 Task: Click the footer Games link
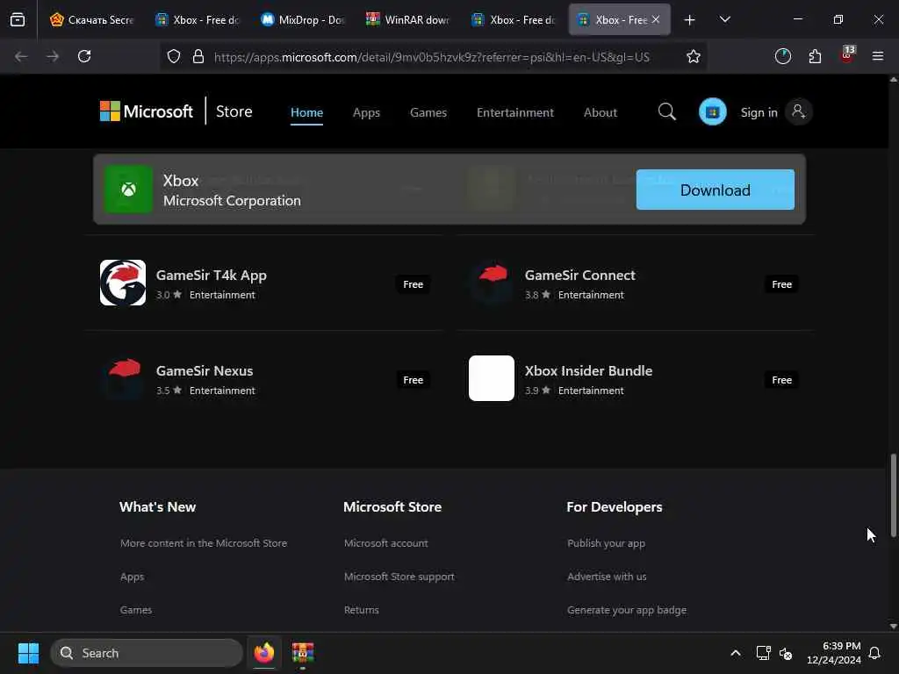coord(136,610)
